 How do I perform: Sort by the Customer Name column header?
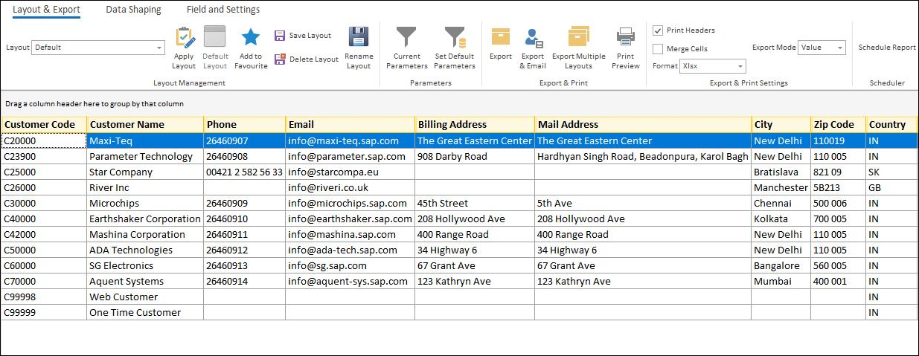[127, 124]
